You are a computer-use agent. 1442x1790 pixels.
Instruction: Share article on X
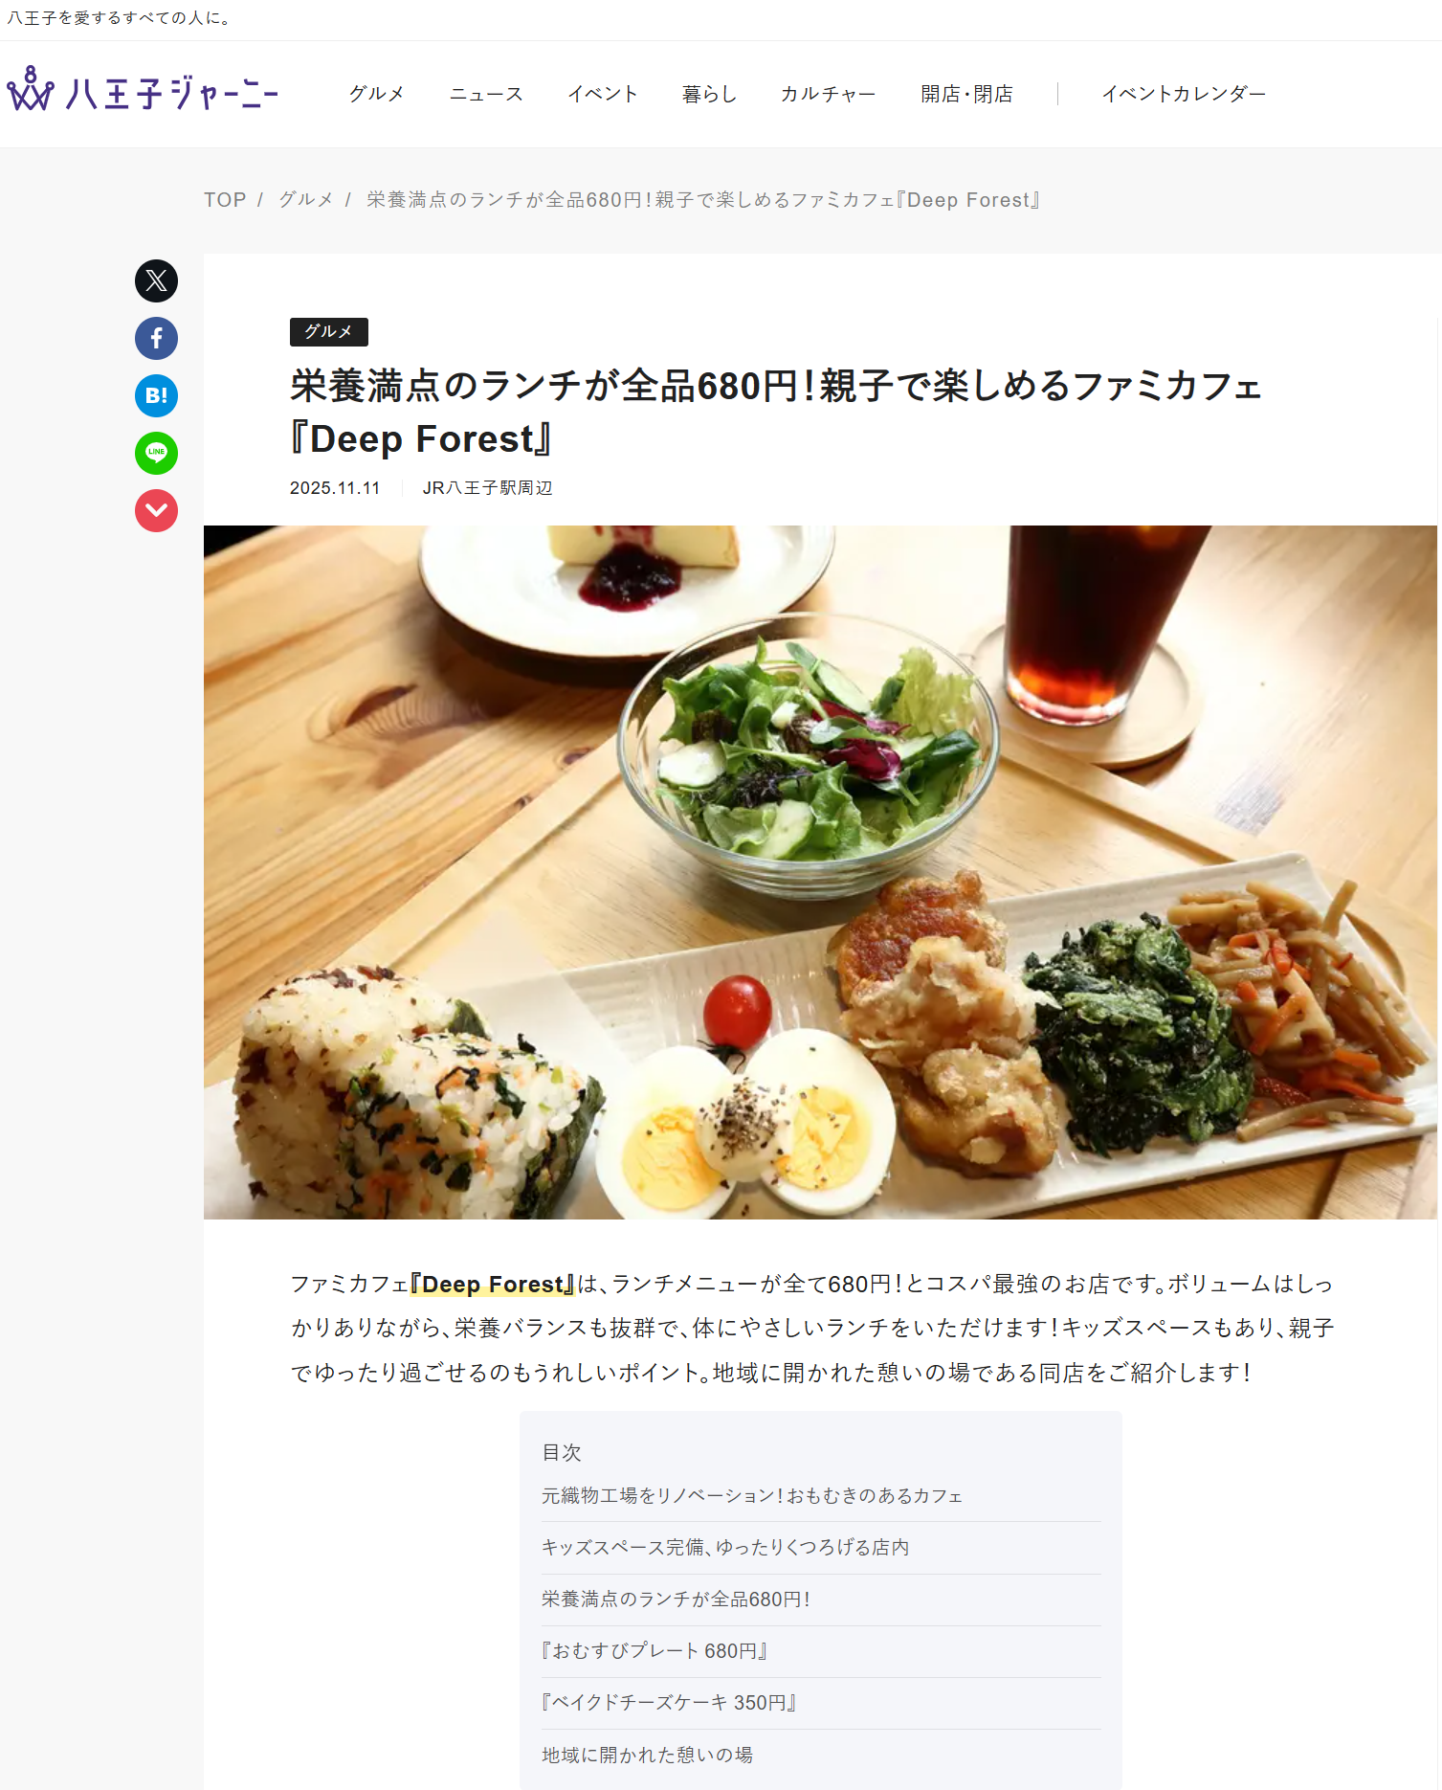pos(156,280)
